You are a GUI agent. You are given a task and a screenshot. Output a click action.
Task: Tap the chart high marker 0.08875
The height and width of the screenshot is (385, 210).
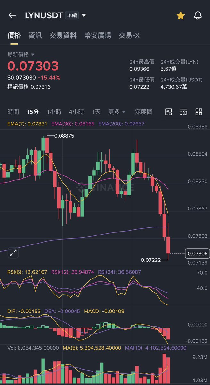tap(64, 136)
